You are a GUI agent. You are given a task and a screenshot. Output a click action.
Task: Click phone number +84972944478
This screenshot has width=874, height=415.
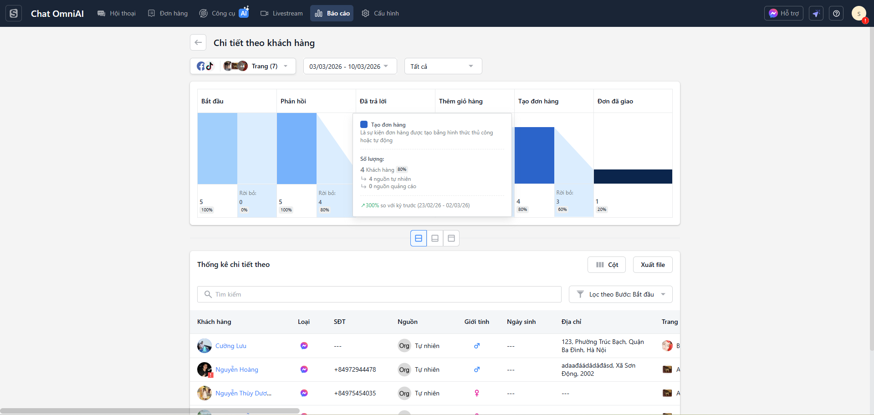tap(355, 369)
